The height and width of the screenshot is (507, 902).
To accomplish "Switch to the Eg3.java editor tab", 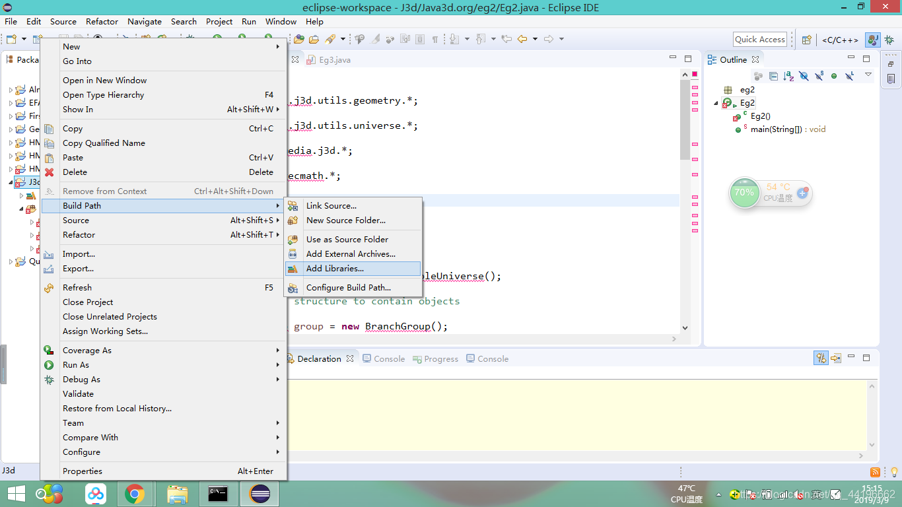I will click(x=329, y=59).
